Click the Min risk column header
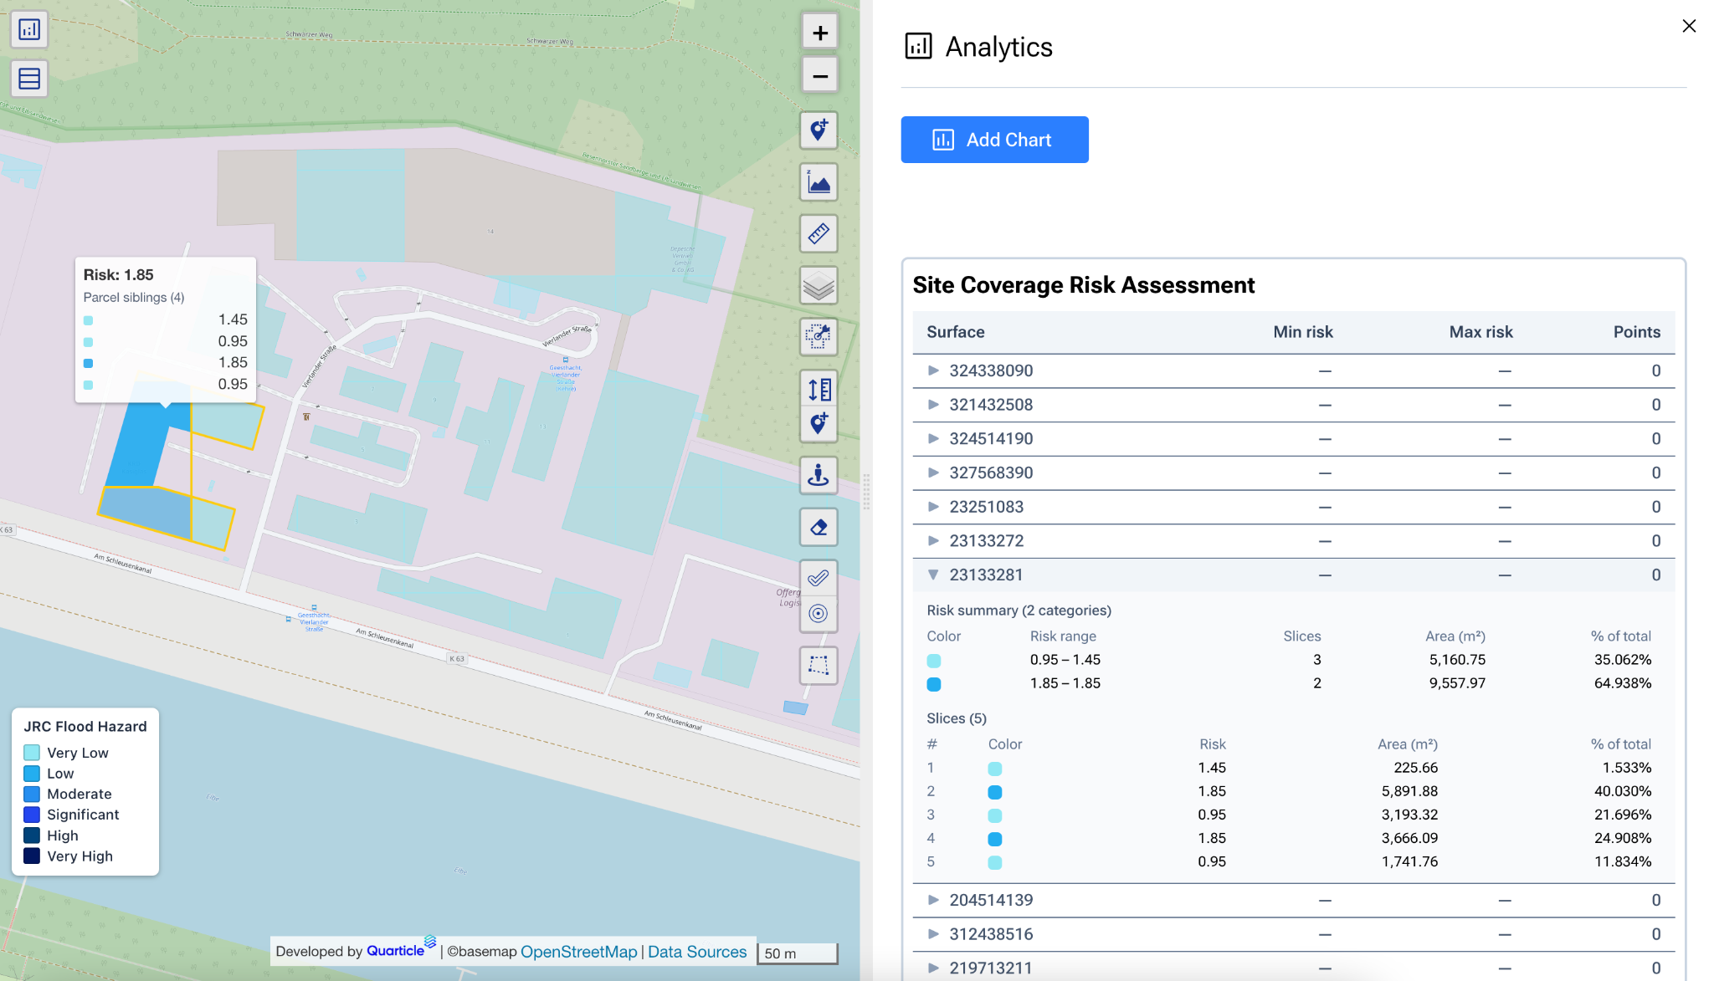This screenshot has width=1714, height=981. click(1303, 332)
